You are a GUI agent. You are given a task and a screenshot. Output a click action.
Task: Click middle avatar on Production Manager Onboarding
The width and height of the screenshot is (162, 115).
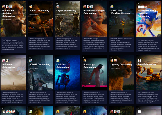(88, 7)
